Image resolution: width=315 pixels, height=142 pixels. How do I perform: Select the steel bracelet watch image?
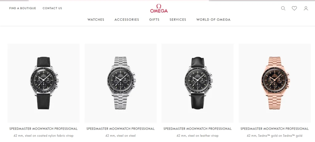click(x=121, y=83)
